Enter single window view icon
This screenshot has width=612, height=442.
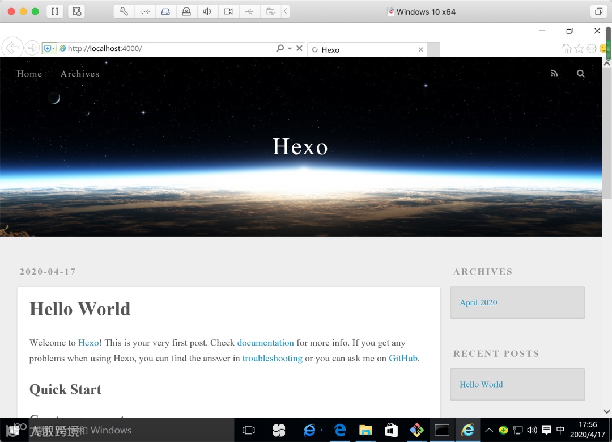pos(598,11)
